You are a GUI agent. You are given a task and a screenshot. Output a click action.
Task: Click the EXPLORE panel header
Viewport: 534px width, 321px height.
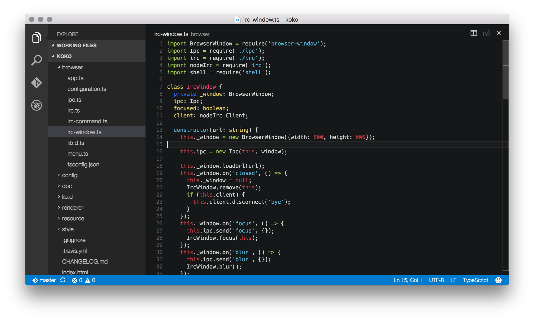click(x=67, y=34)
